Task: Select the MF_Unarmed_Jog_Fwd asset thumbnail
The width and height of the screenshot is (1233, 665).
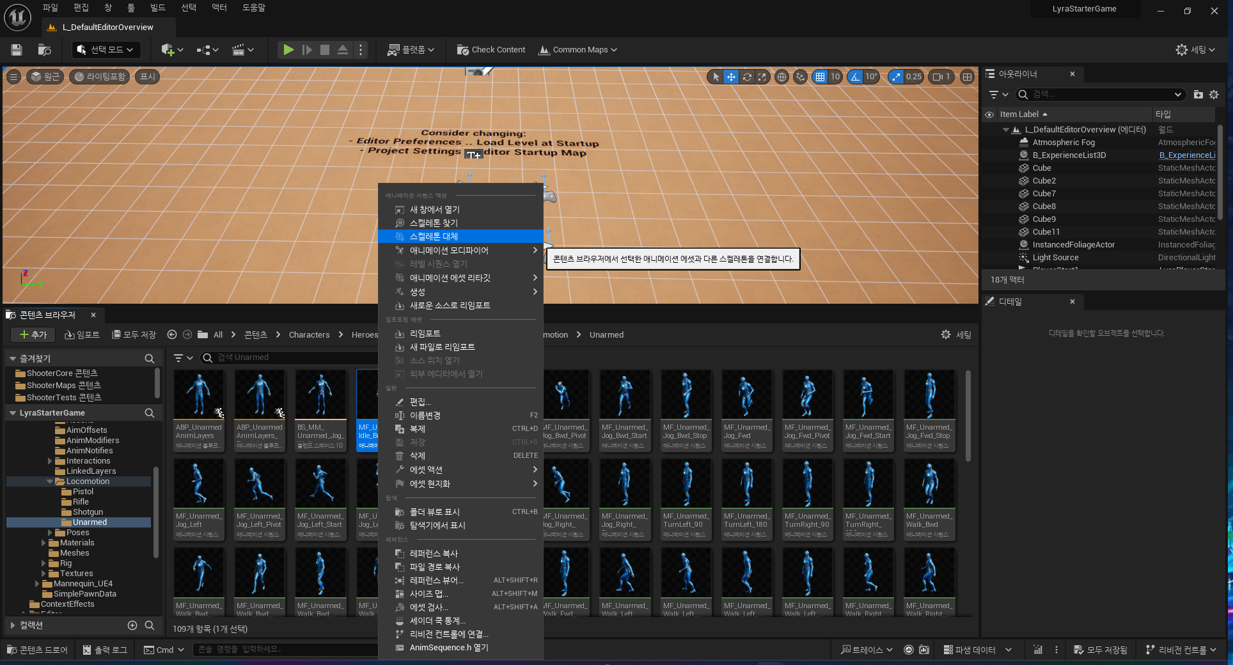Action: (746, 411)
